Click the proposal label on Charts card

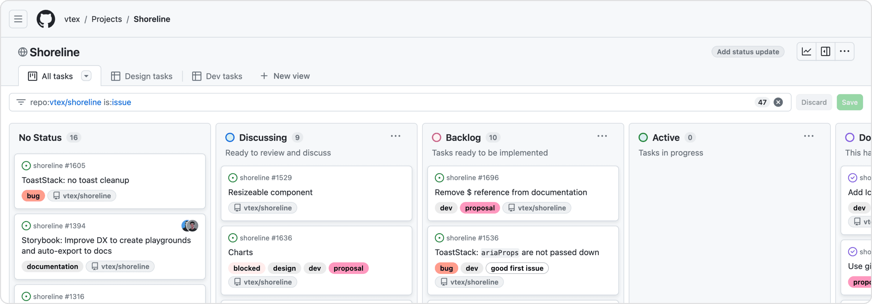(x=348, y=268)
